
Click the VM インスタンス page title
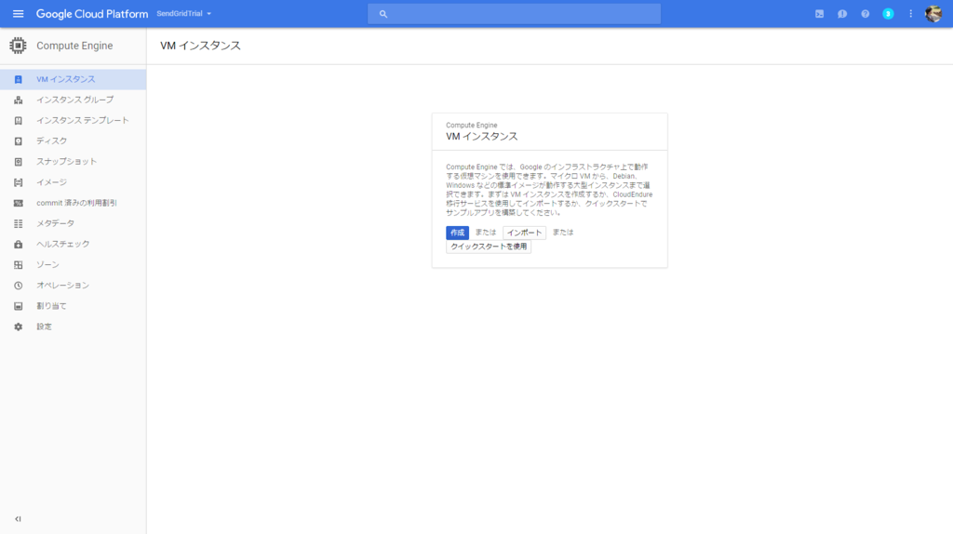pos(201,46)
